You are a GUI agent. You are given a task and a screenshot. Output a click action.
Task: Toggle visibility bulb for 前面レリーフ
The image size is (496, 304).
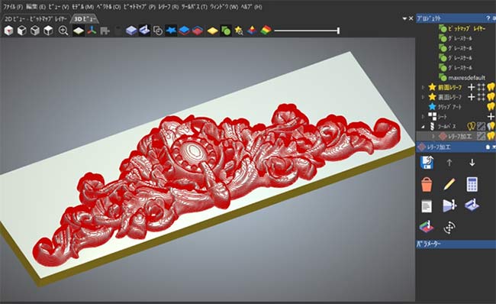(x=491, y=87)
